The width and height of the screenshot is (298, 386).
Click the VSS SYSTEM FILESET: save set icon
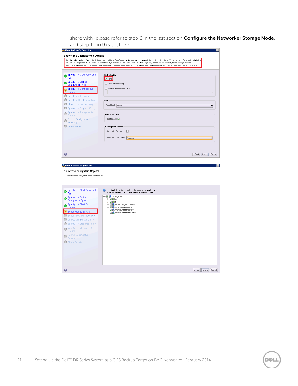point(113,210)
